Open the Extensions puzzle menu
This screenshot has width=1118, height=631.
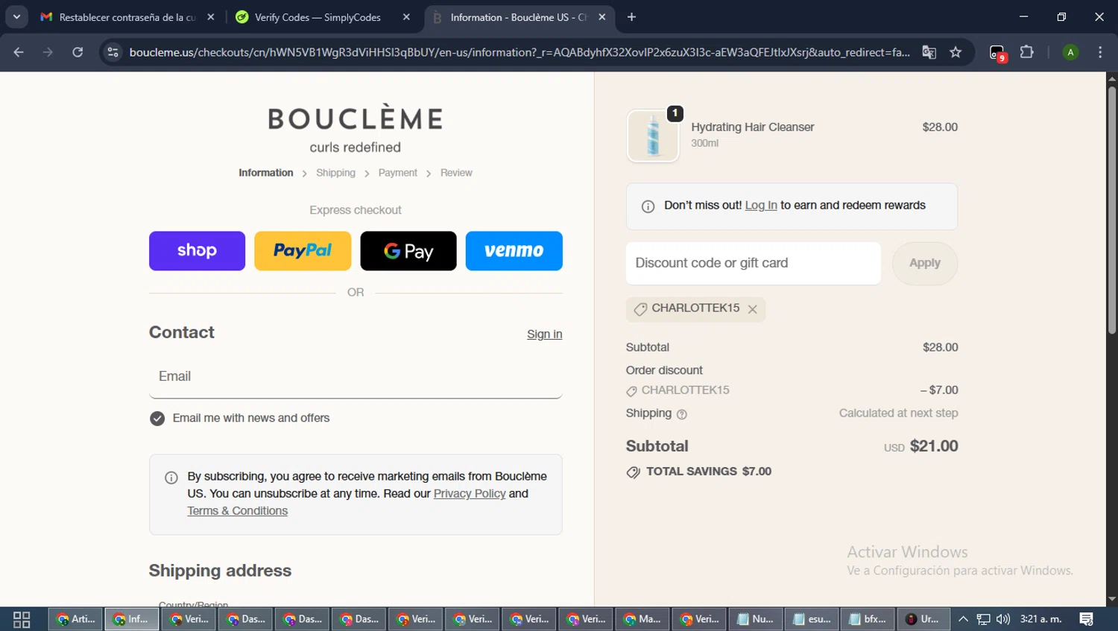(x=1027, y=52)
